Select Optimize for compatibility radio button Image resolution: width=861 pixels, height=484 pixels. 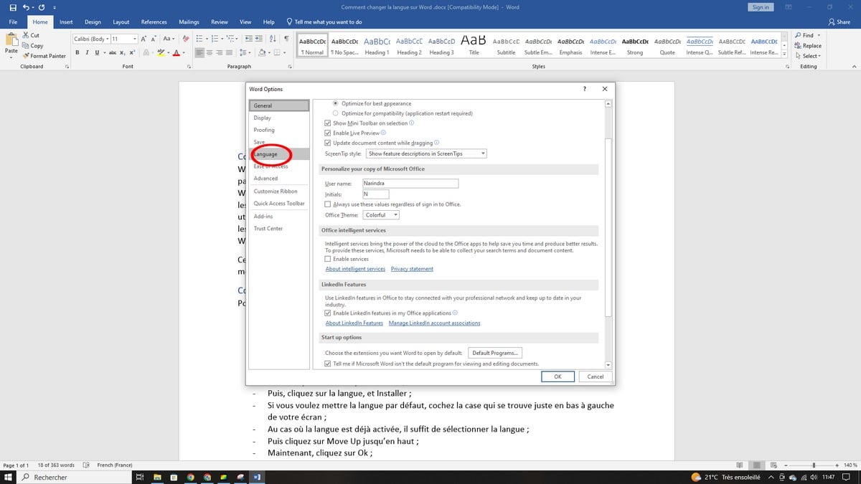tap(335, 113)
